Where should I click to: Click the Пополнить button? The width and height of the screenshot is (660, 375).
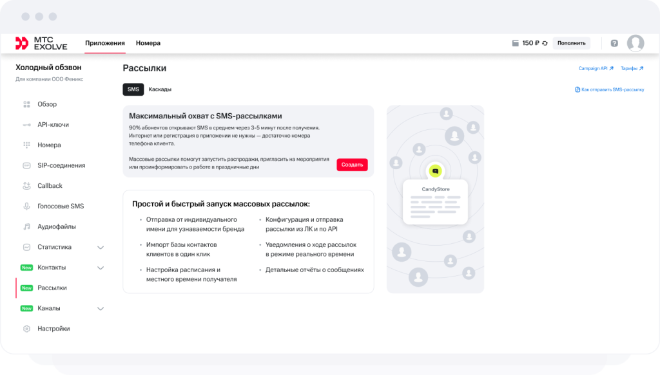(571, 43)
